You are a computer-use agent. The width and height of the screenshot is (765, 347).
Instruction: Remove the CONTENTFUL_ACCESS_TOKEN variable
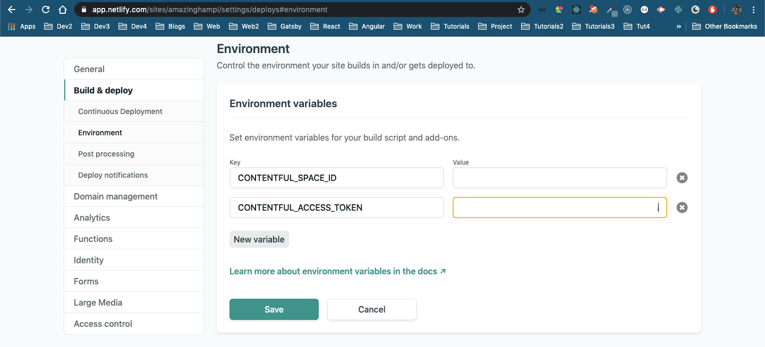point(682,207)
